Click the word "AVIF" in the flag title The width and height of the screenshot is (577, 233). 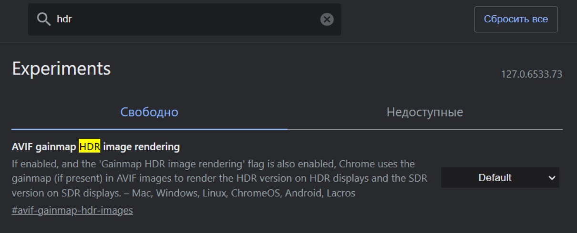22,147
